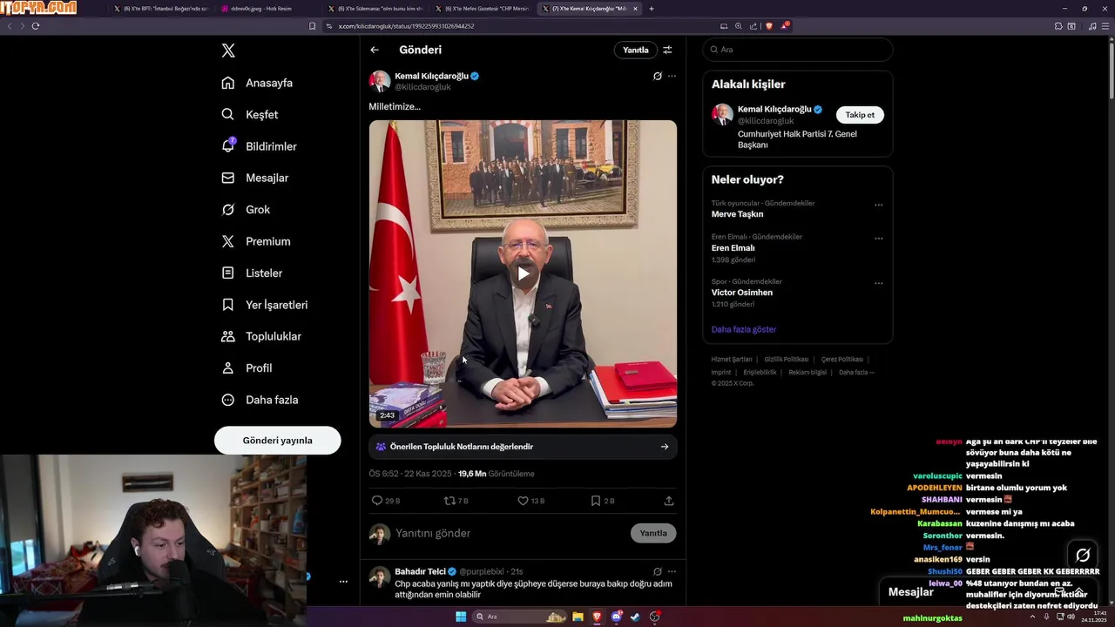This screenshot has height=627, width=1115.
Task: Click the Gönderi yayınla button
Action: click(277, 440)
